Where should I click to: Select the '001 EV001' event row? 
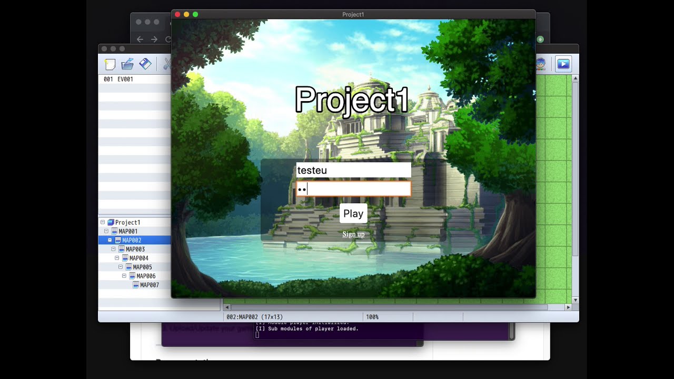point(135,79)
